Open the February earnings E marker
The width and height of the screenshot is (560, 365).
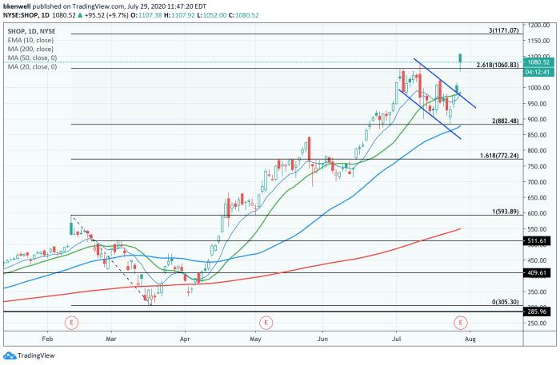tap(72, 322)
